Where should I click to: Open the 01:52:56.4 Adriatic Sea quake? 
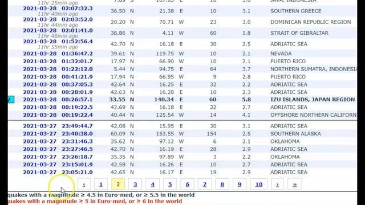click(x=58, y=42)
